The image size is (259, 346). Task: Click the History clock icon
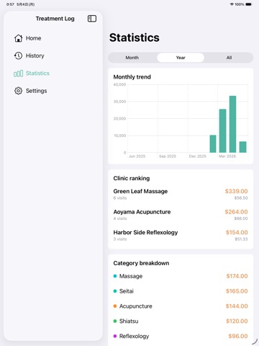point(19,56)
